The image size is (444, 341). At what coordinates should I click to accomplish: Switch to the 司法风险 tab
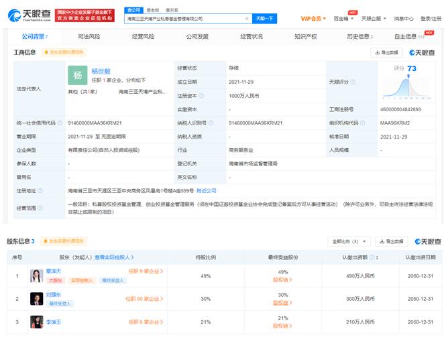[x=91, y=36]
